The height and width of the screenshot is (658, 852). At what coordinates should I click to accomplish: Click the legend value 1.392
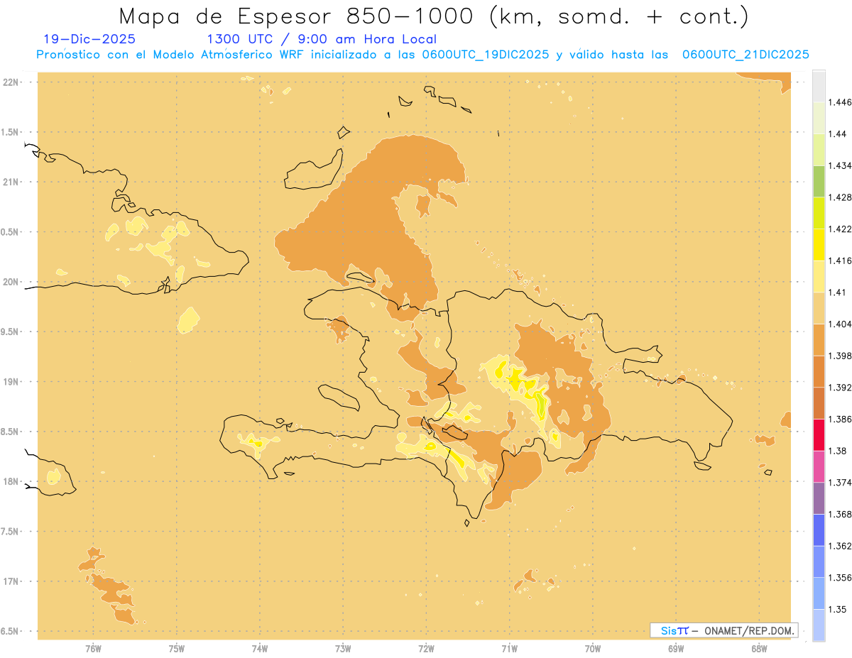click(840, 388)
